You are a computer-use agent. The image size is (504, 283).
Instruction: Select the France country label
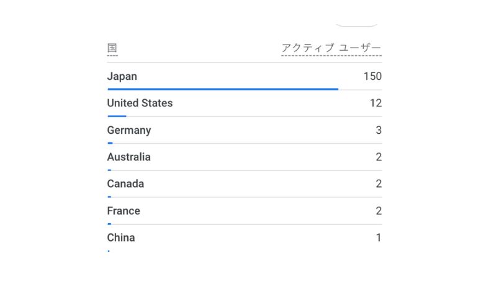[x=124, y=211]
